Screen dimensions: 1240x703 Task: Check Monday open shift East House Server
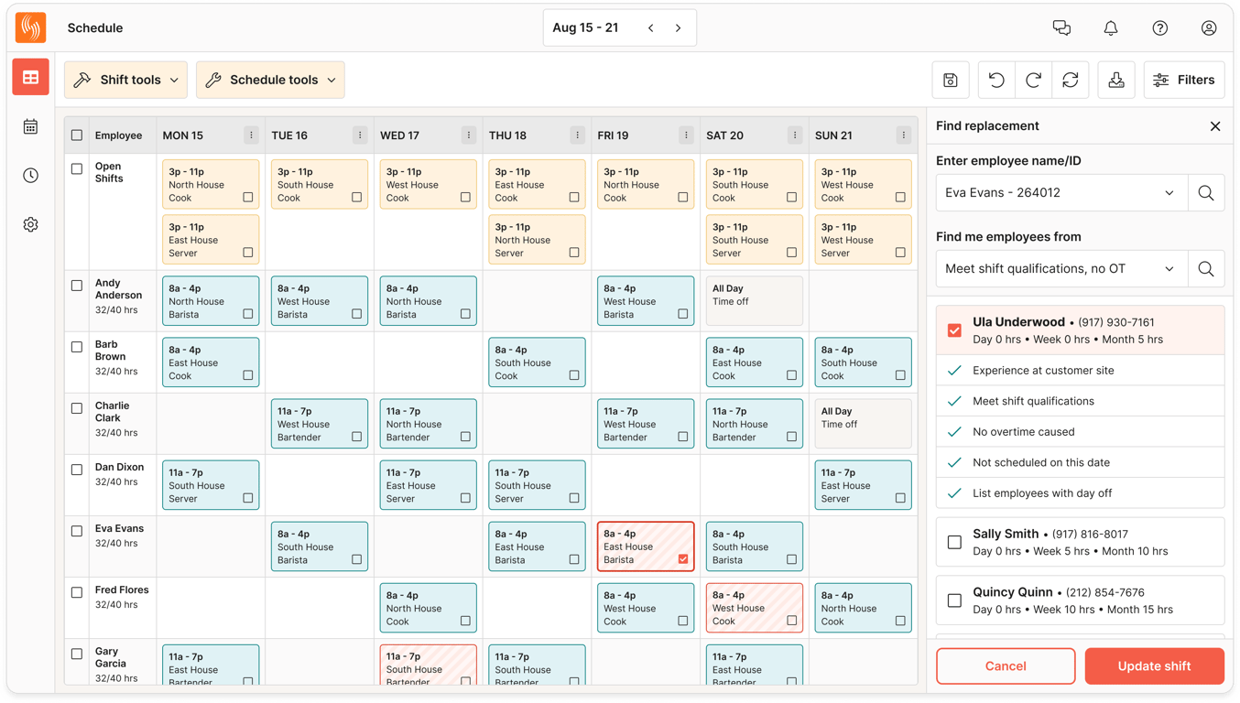tap(248, 253)
